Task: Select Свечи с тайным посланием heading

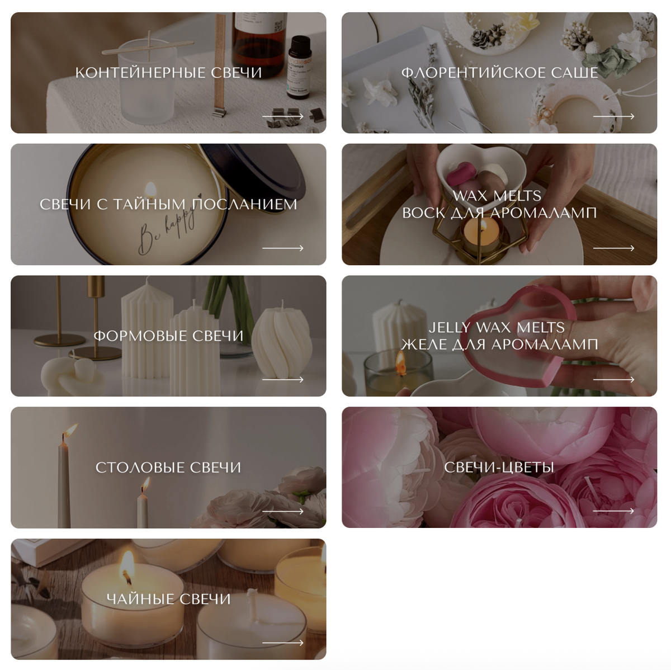Action: (168, 204)
